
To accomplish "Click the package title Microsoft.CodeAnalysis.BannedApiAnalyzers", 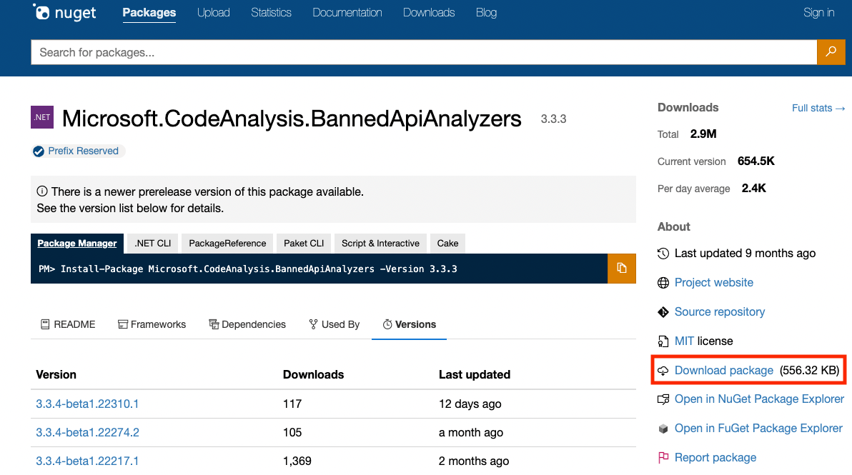I will click(x=292, y=119).
